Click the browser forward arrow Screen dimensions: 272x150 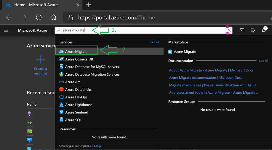24,17
